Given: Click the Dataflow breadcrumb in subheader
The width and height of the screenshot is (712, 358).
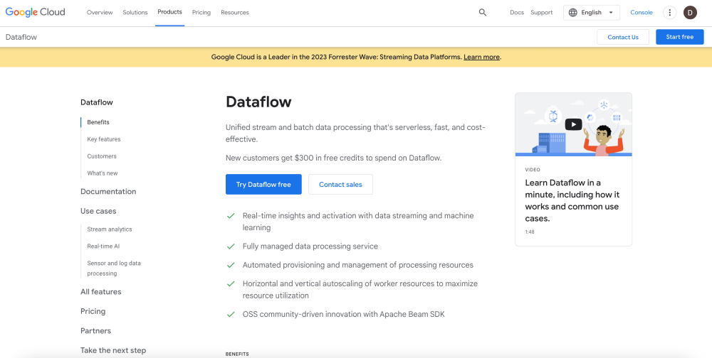Looking at the screenshot, I should tap(21, 37).
